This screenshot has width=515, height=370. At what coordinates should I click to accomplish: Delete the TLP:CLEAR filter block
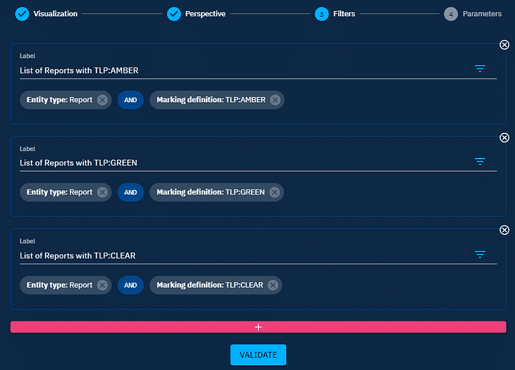click(504, 230)
